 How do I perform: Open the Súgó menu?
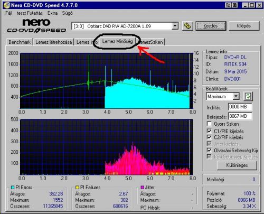(68, 13)
